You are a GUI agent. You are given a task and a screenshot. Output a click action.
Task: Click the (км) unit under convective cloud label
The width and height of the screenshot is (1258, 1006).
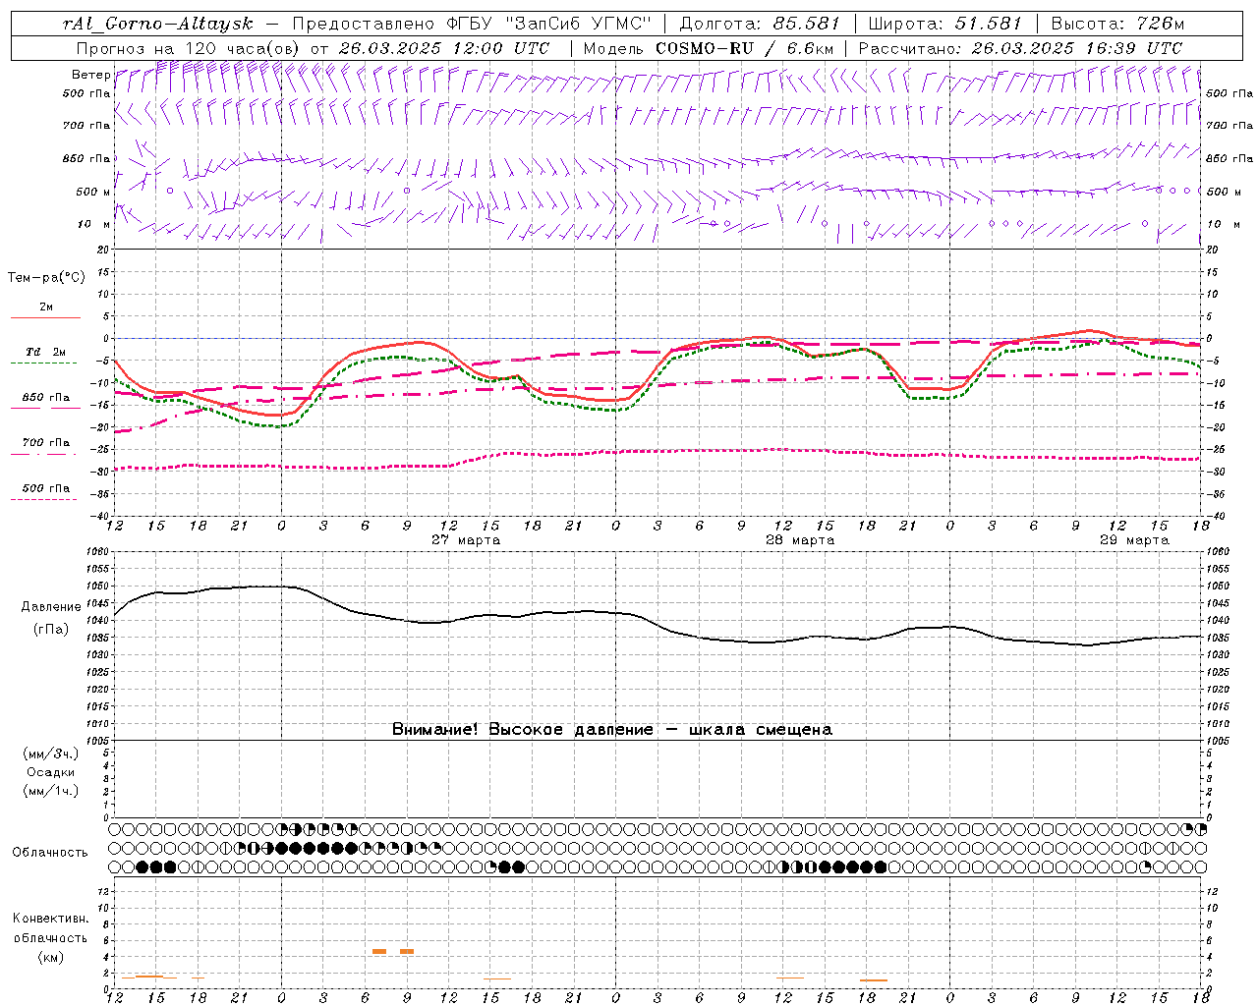50,958
